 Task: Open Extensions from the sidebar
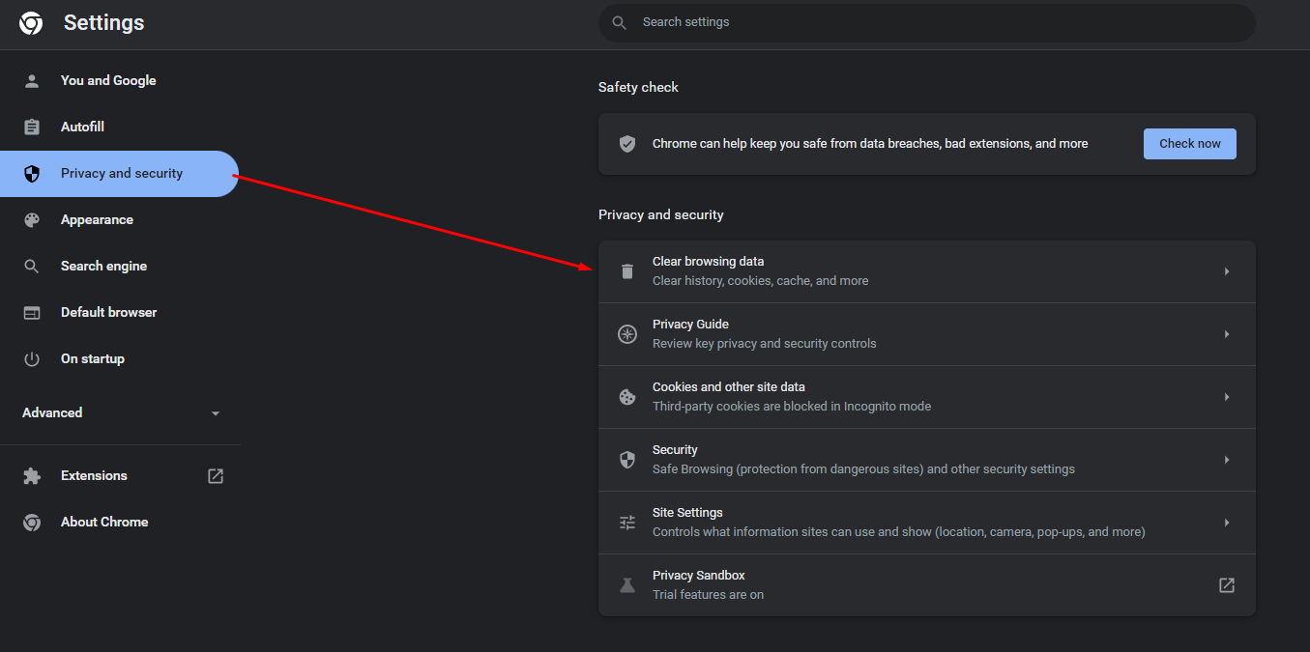[119, 476]
